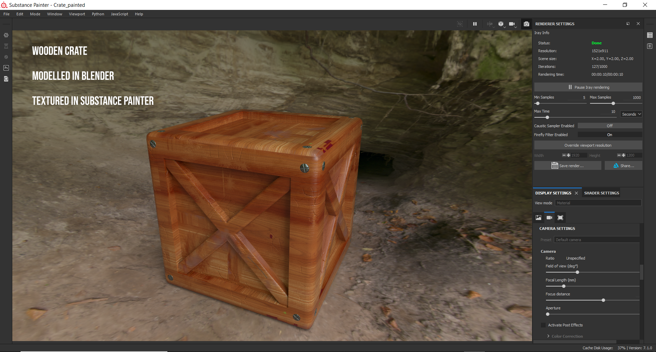Switch to environment settings image icon
656x352 pixels.
(x=538, y=218)
